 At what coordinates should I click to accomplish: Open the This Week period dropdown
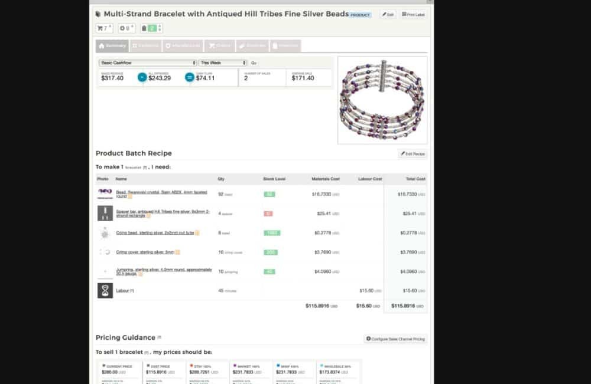click(x=223, y=63)
